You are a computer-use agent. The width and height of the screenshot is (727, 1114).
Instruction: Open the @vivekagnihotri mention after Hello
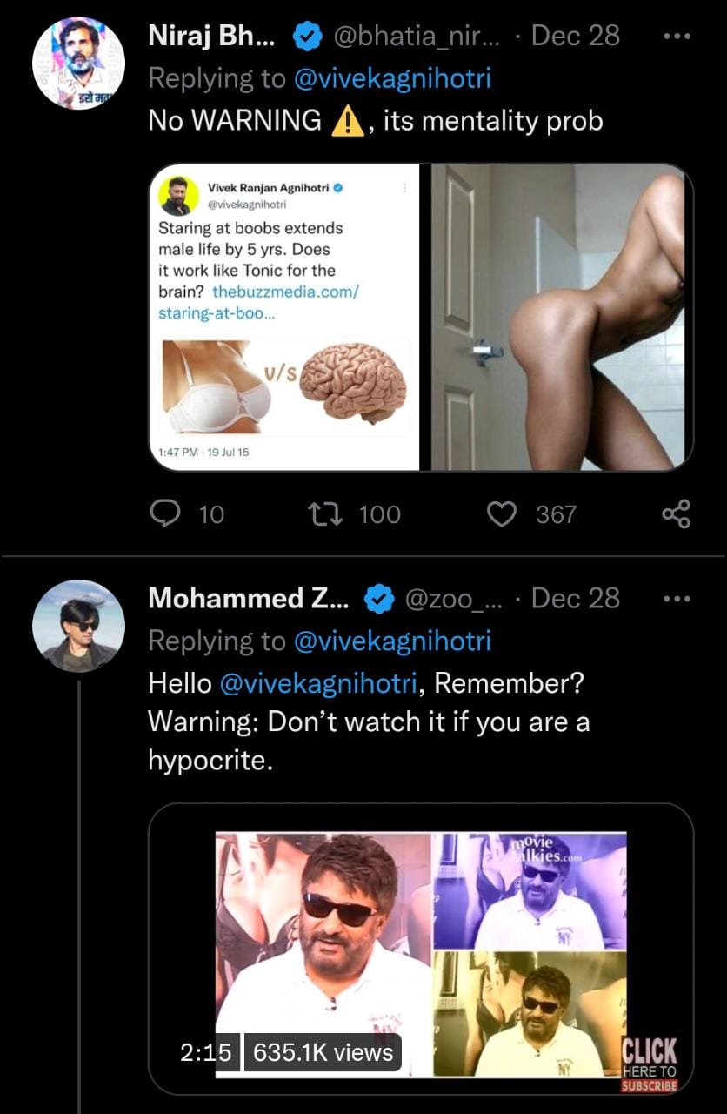tap(319, 683)
